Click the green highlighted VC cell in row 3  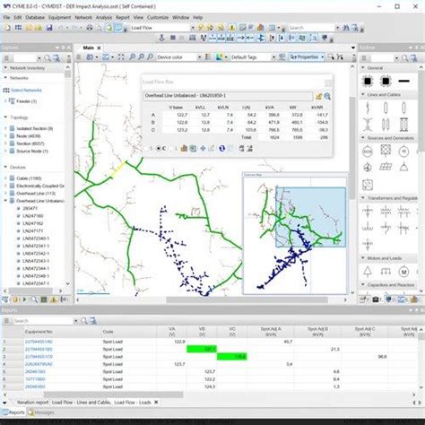click(x=232, y=357)
